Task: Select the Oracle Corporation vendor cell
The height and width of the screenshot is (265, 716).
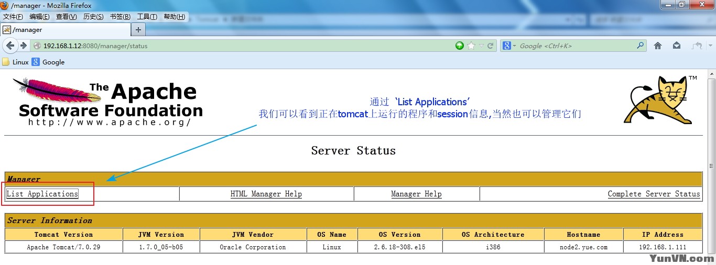Action: tap(253, 247)
